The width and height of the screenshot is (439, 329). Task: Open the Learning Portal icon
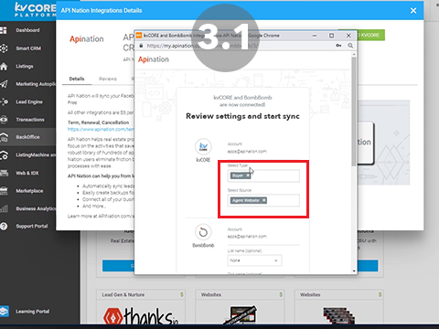[4, 312]
